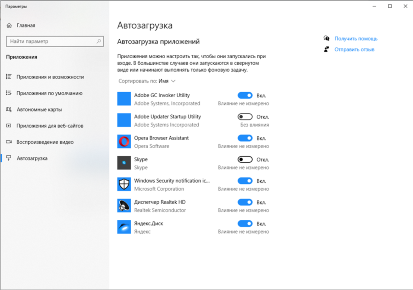Screen dimensions: 413x290
Task: Enable Skype autostart toggle
Action: tap(245, 159)
